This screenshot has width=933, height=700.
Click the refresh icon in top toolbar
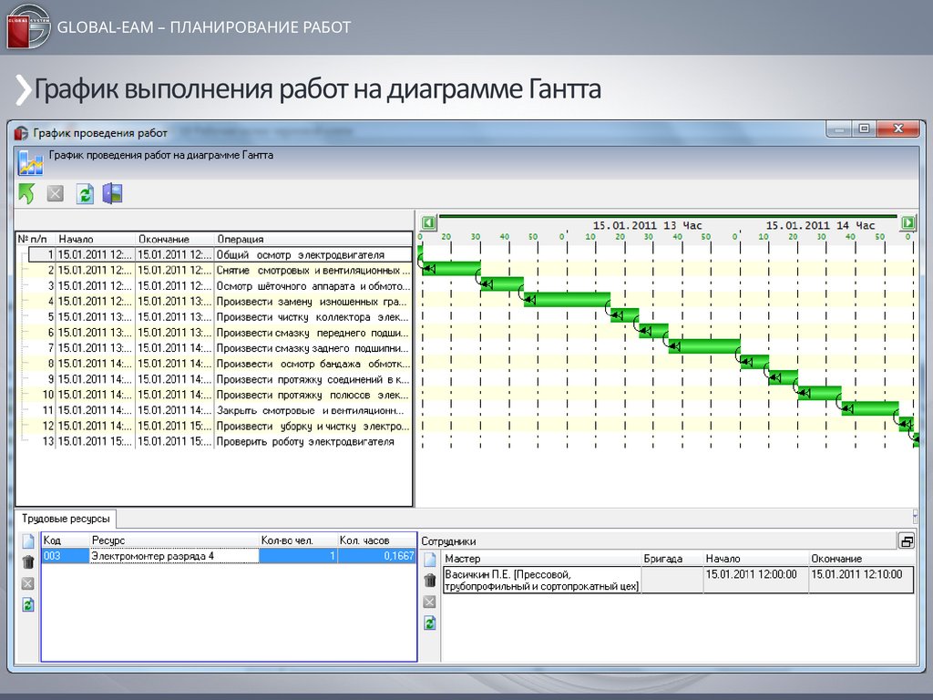tap(85, 193)
